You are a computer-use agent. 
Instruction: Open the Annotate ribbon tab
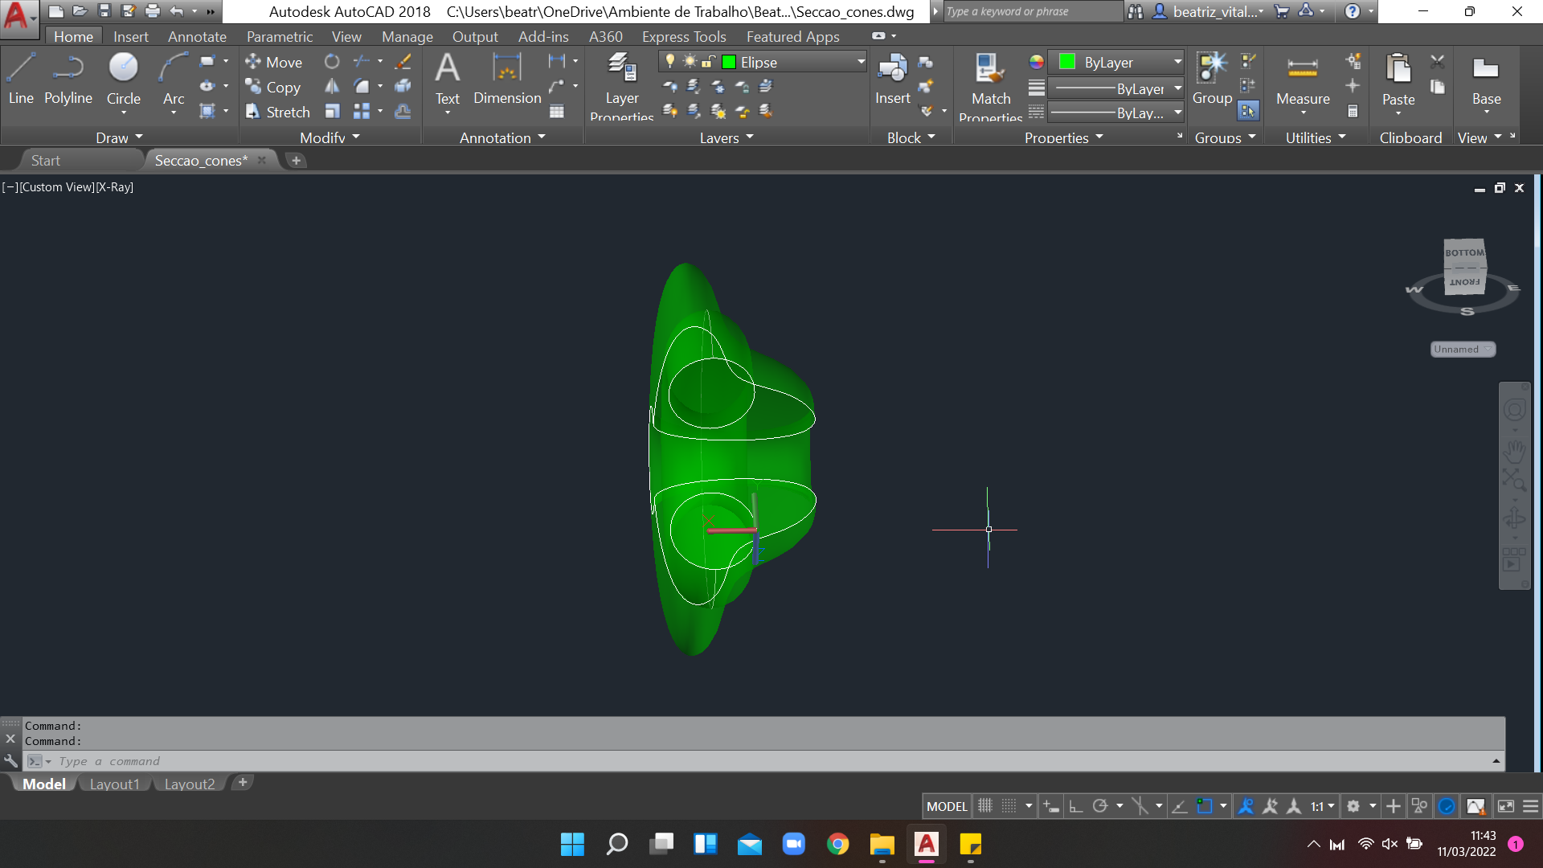click(x=197, y=36)
